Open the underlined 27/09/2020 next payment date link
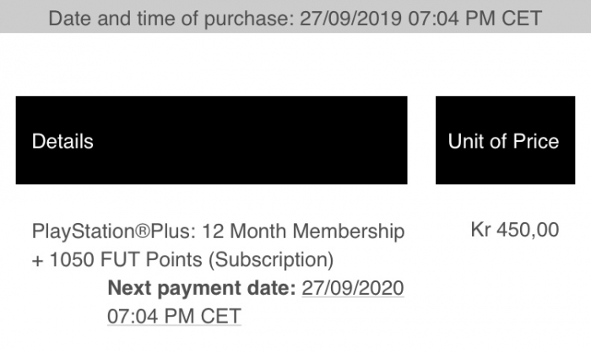591x353 pixels. click(x=353, y=288)
